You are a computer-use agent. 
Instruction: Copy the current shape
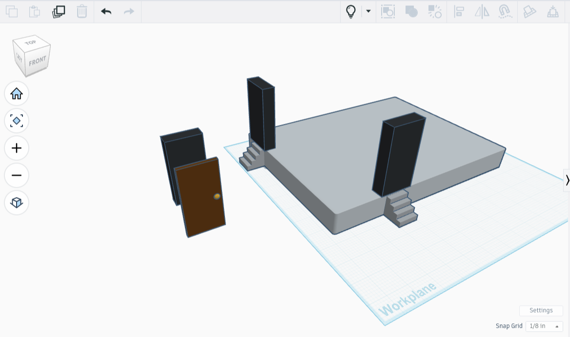pyautogui.click(x=11, y=11)
